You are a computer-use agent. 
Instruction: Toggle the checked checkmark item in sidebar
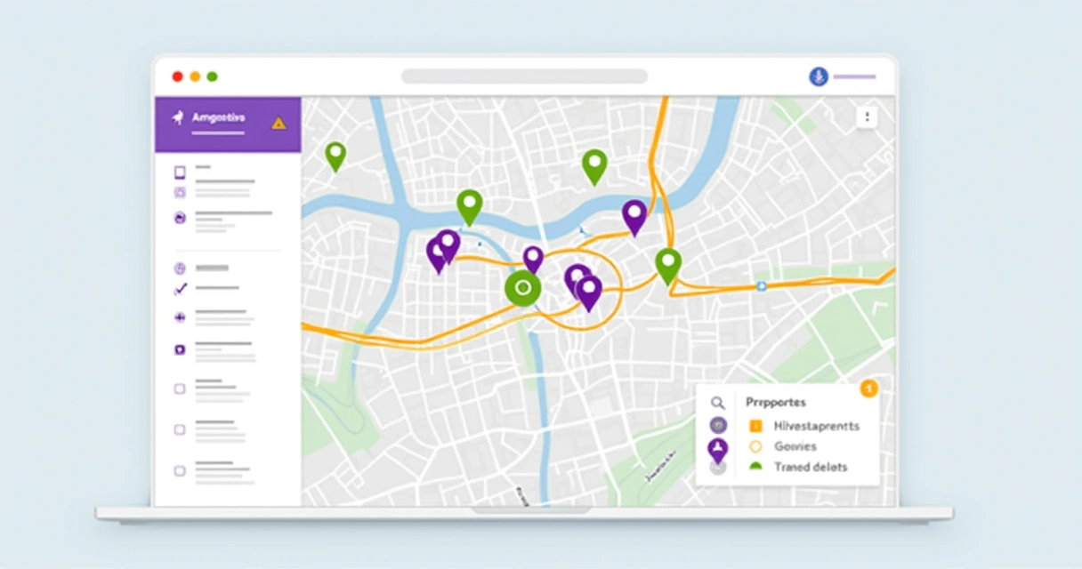[180, 288]
